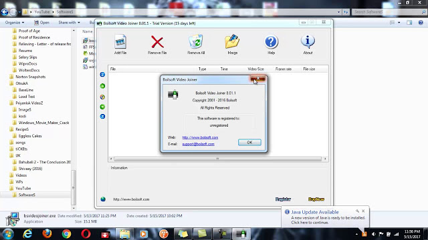Open Opera from the taskbar

point(86,234)
